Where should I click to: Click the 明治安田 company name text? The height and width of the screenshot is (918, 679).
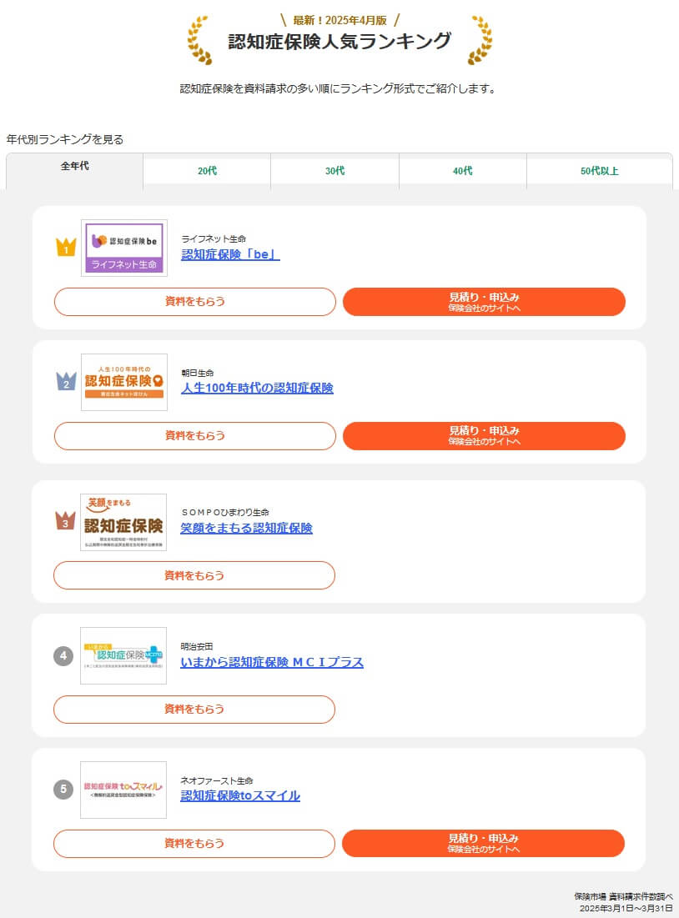point(197,646)
